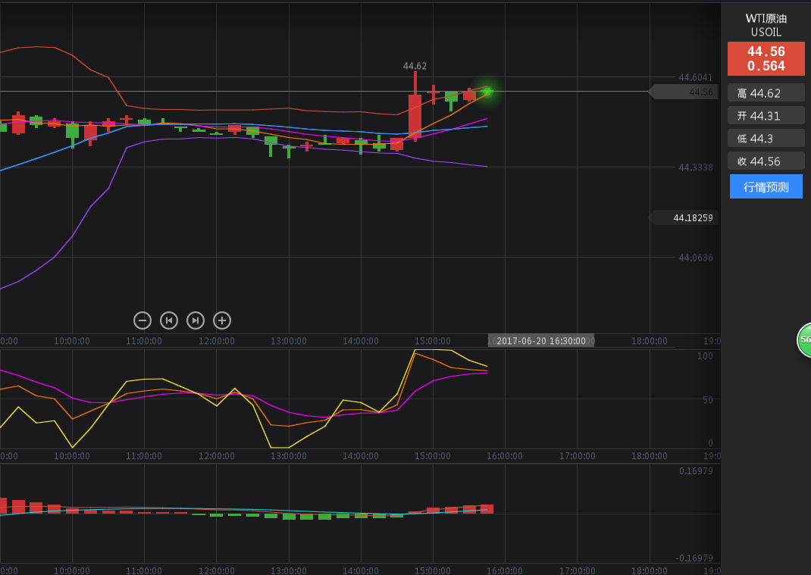This screenshot has height=575, width=811.
Task: Select the 收 44.56 close price field
Action: coord(766,161)
